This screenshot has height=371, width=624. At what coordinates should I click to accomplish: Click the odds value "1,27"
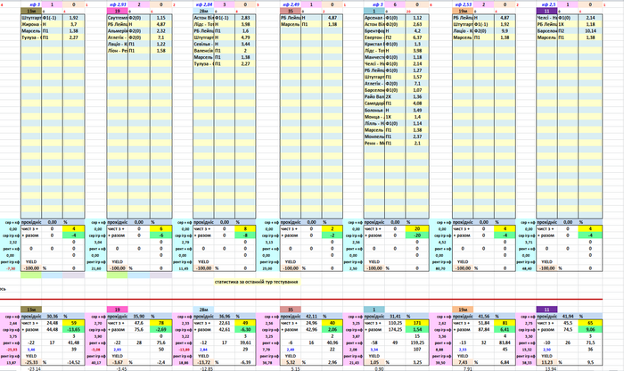[417, 70]
